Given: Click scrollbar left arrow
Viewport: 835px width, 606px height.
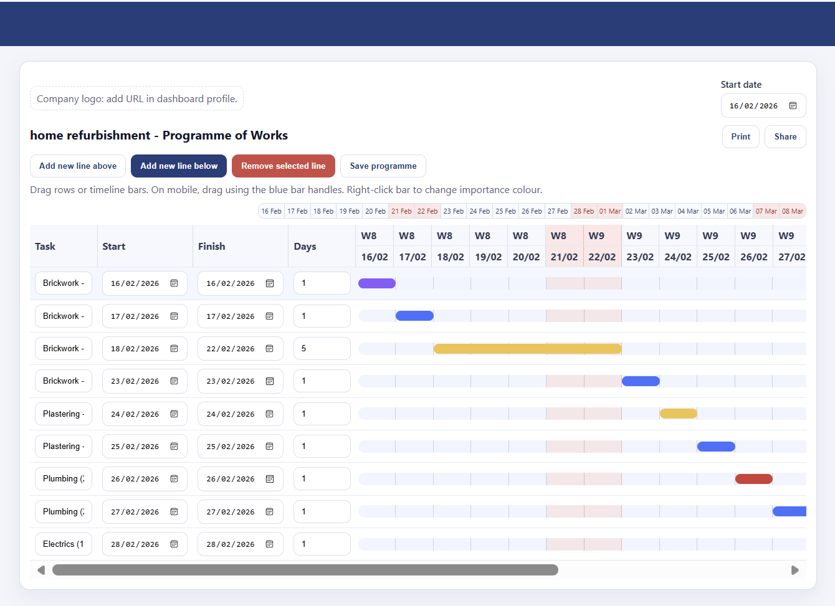Looking at the screenshot, I should (41, 570).
